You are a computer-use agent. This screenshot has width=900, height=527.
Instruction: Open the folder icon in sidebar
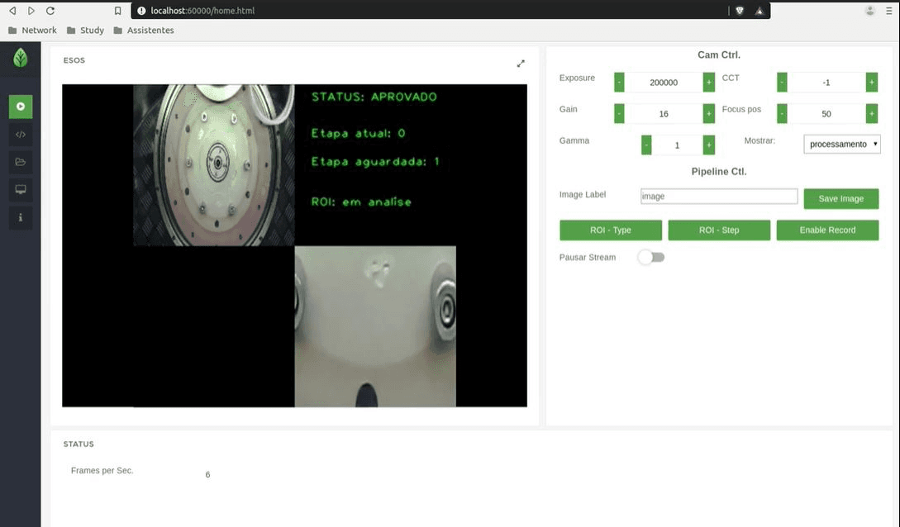pos(21,162)
